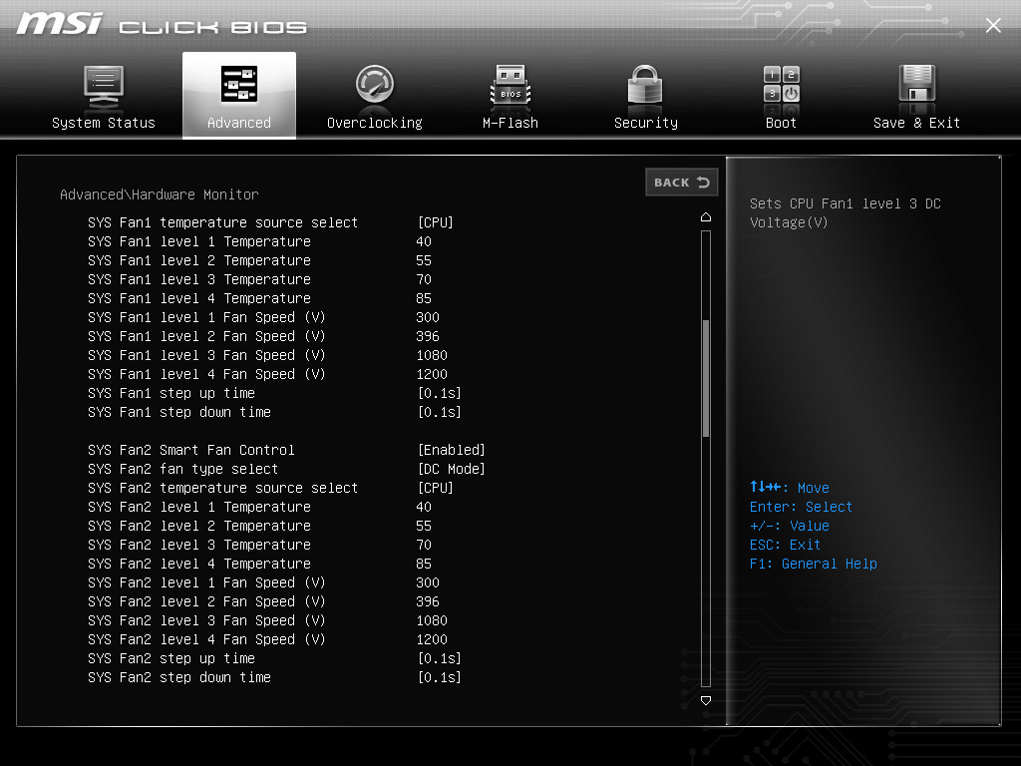
Task: Close the Click BIOS window
Action: [x=993, y=25]
